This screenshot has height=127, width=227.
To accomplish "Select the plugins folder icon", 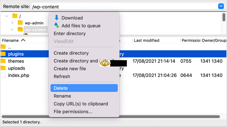I will point(3,54).
